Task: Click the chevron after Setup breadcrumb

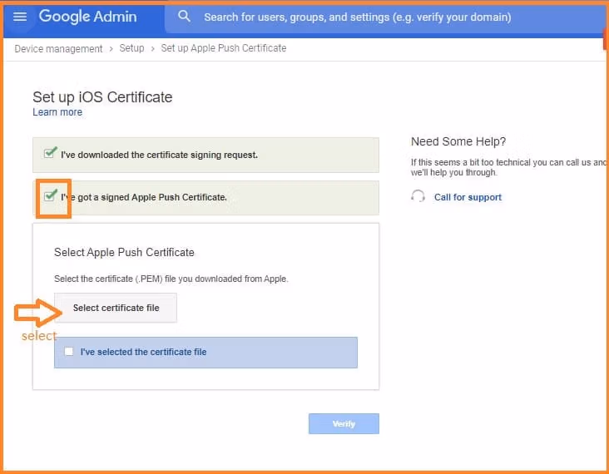Action: tap(152, 49)
